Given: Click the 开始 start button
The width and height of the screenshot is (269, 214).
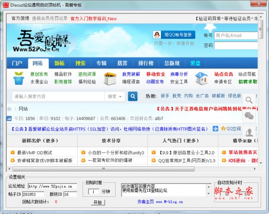Looking at the screenshot, I should point(98,202).
